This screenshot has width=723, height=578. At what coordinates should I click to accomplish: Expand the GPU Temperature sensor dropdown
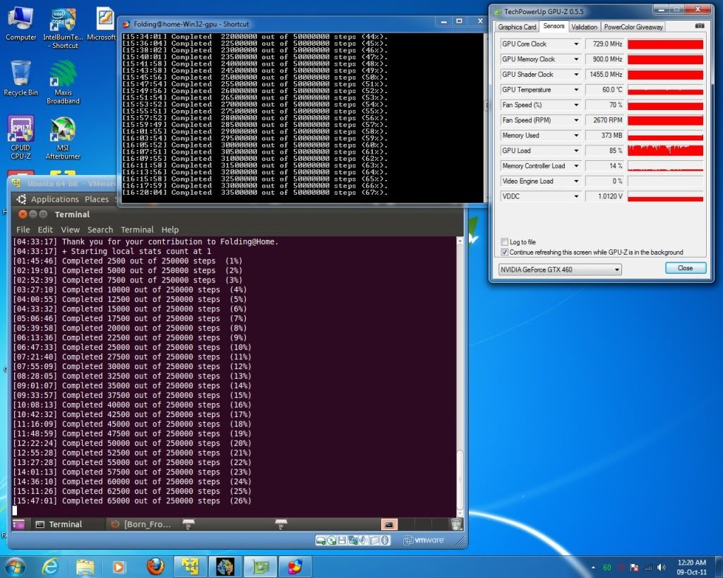576,90
